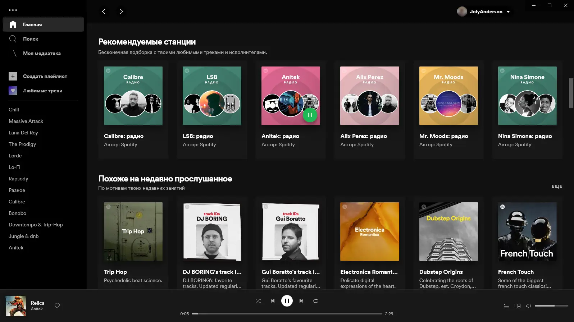Screen dimensions: 574x322
Task: Mute volume with speaker icon
Action: click(x=528, y=306)
